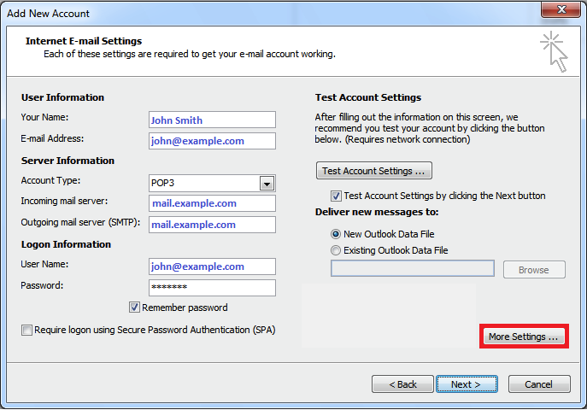Open the POP3 account type combo box

tap(212, 184)
